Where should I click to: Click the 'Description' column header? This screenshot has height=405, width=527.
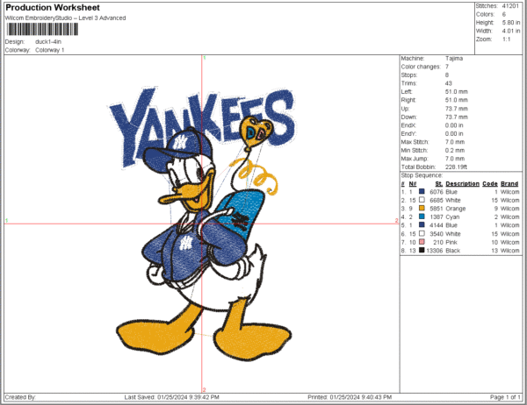(462, 184)
